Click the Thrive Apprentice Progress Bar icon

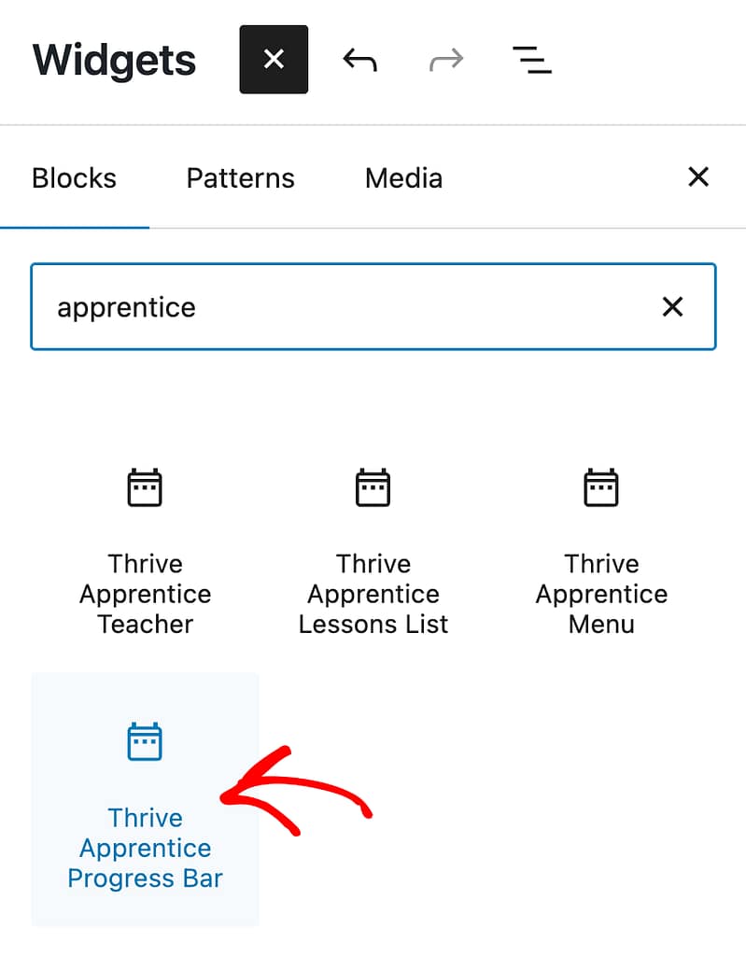coord(145,742)
